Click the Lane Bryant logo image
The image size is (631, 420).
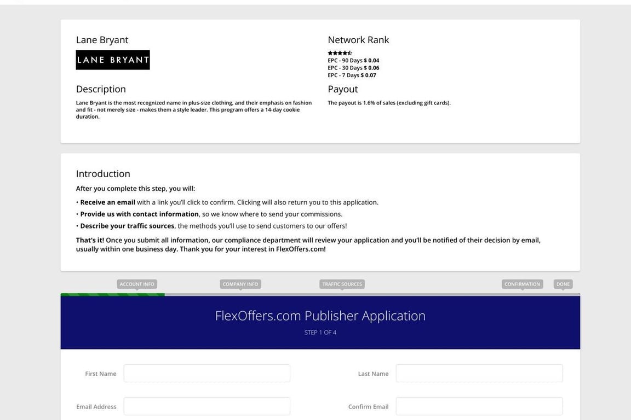pos(113,60)
